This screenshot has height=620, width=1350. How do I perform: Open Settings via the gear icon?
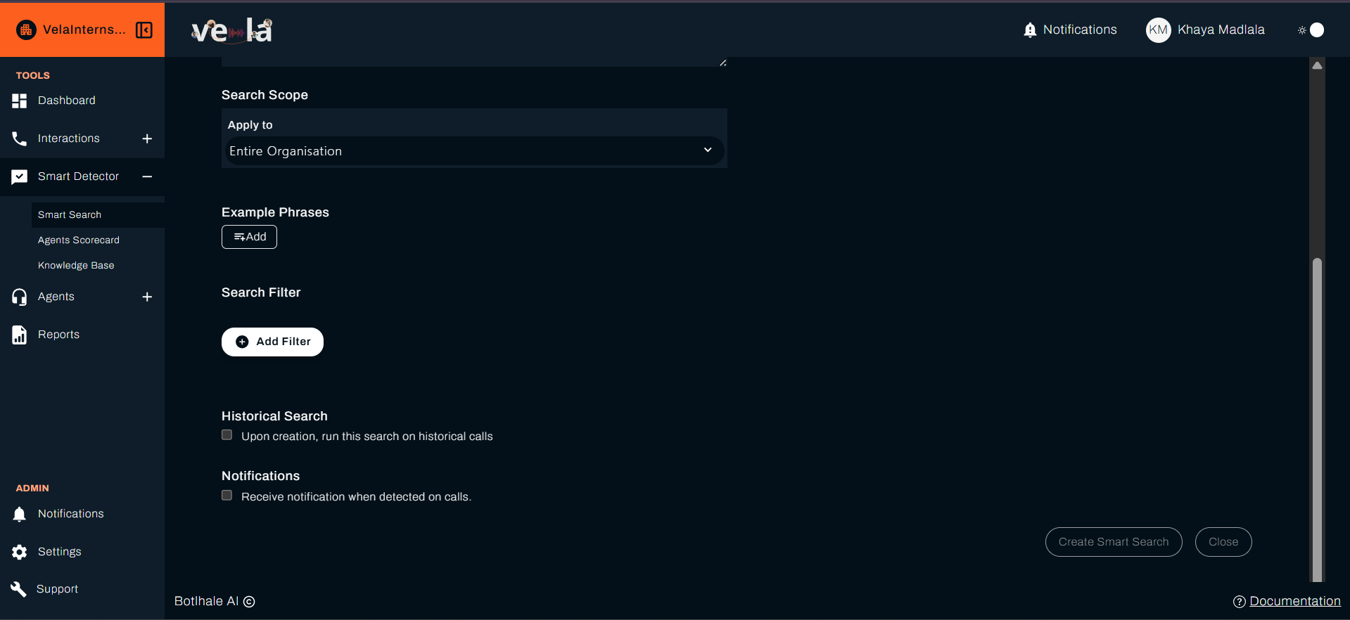tap(19, 552)
